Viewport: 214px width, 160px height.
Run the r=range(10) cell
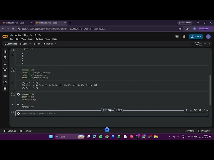click(x=18, y=94)
